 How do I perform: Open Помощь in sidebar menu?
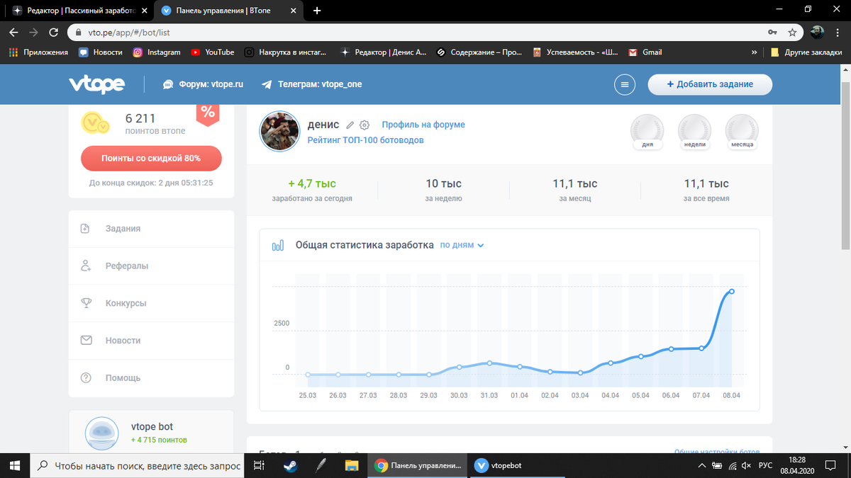tap(151, 377)
